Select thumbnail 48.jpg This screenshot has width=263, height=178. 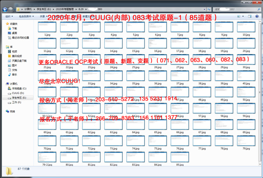point(202,92)
